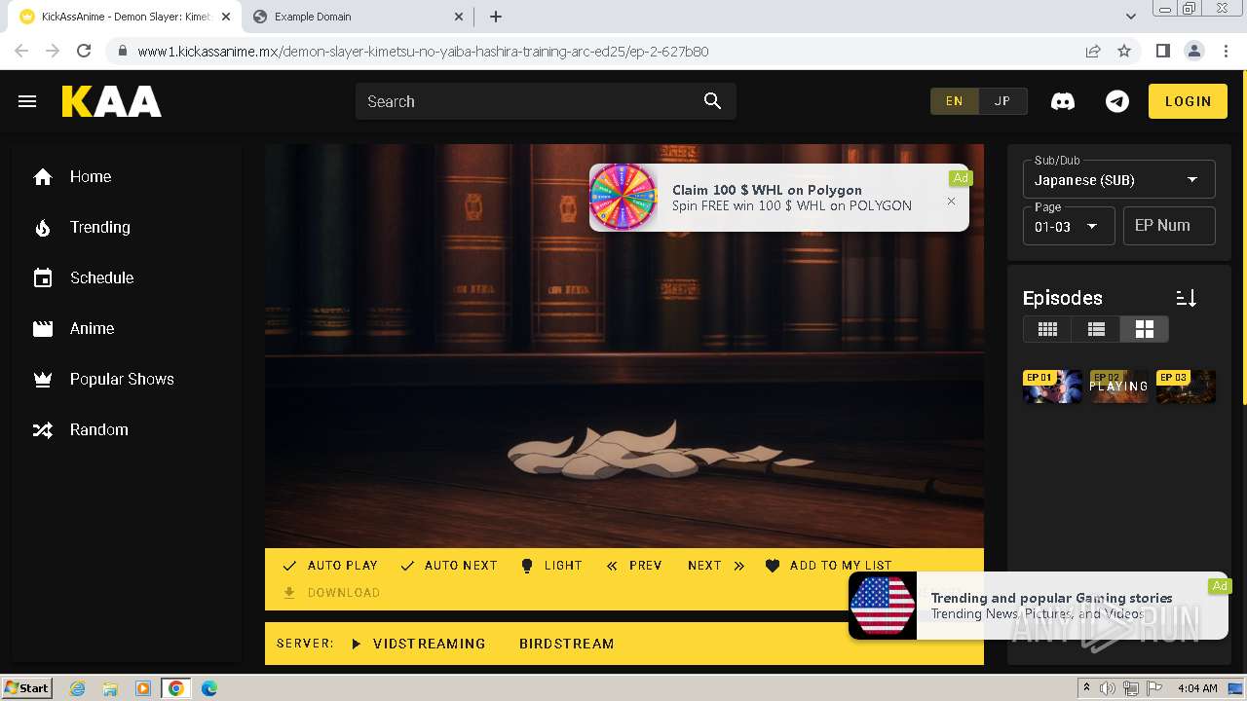Open the EP 01 thumbnail
This screenshot has height=701, width=1247.
tap(1052, 387)
